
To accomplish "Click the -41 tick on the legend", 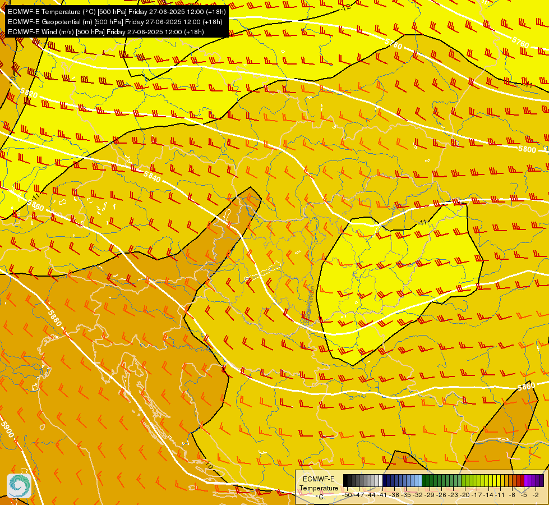I will 382,495.
